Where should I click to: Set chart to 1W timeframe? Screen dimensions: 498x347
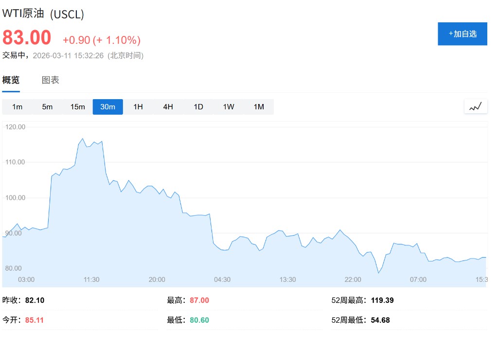(229, 107)
